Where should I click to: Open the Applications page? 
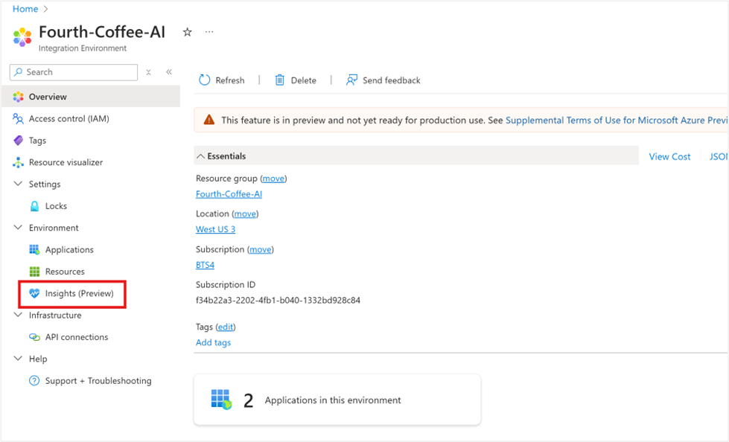69,249
